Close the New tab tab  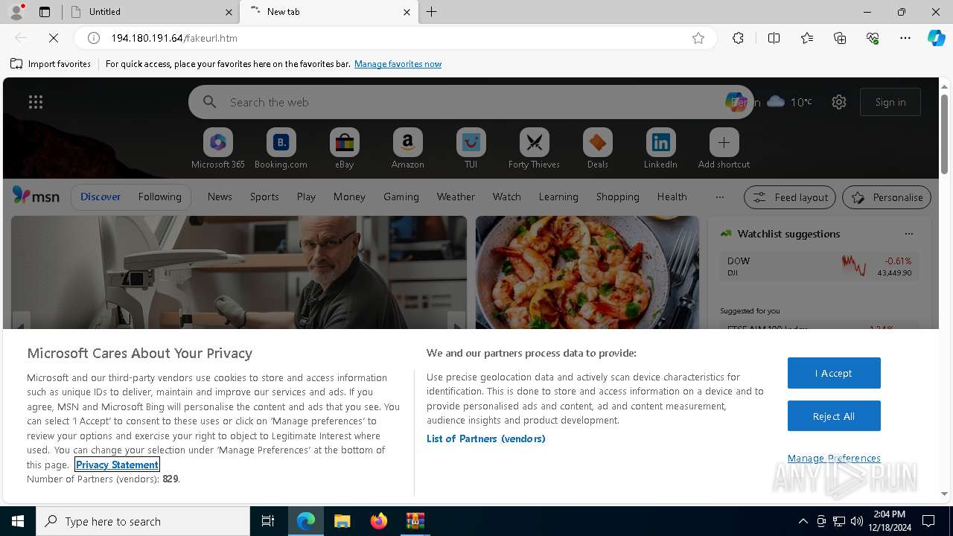click(x=407, y=12)
